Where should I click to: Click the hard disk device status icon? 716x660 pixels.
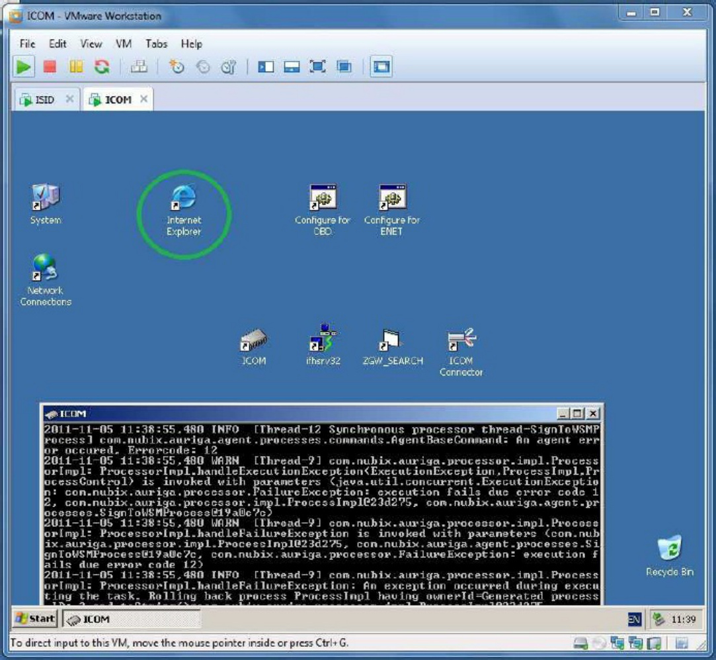(580, 643)
